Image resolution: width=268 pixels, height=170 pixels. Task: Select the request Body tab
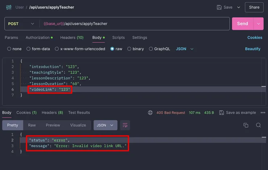pos(99,38)
